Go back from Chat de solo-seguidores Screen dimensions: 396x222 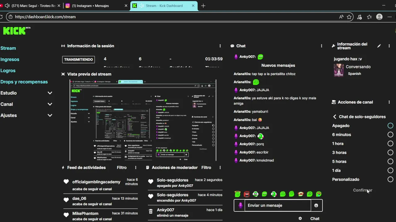pyautogui.click(x=334, y=117)
